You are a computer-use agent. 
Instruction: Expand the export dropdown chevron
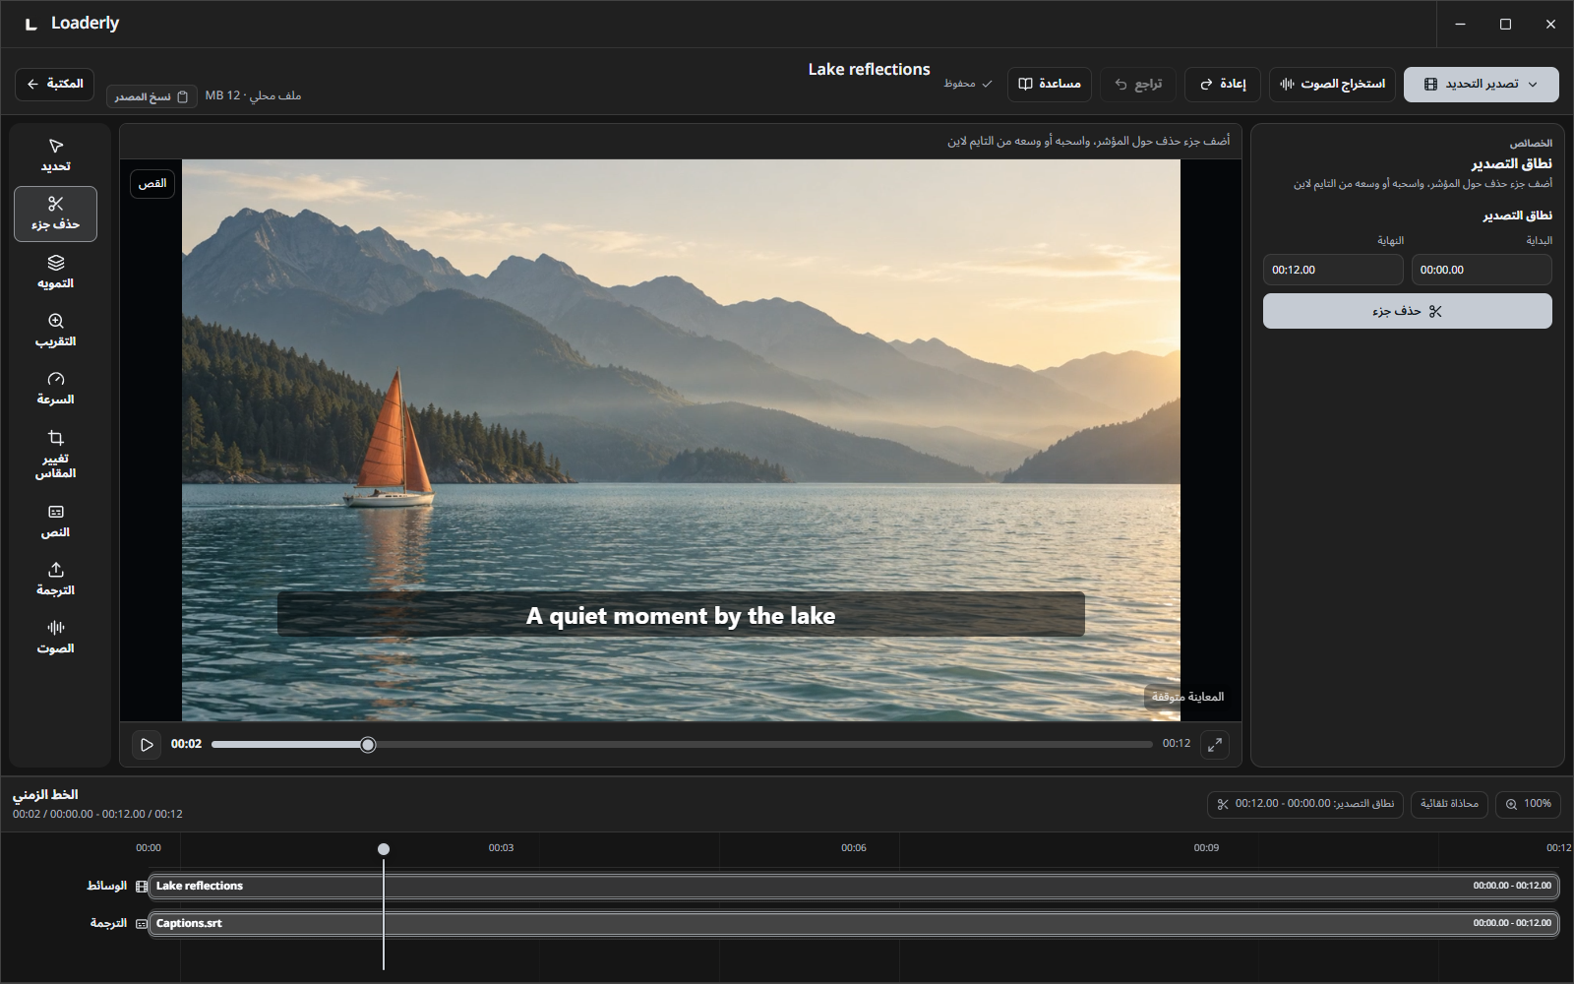(1533, 85)
